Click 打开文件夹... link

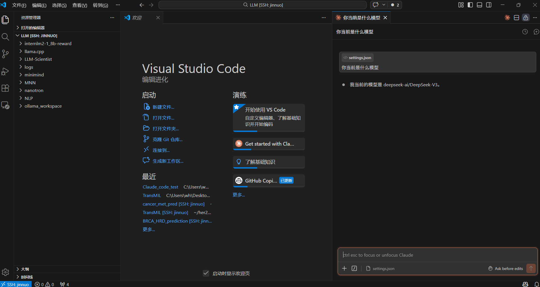(x=166, y=129)
